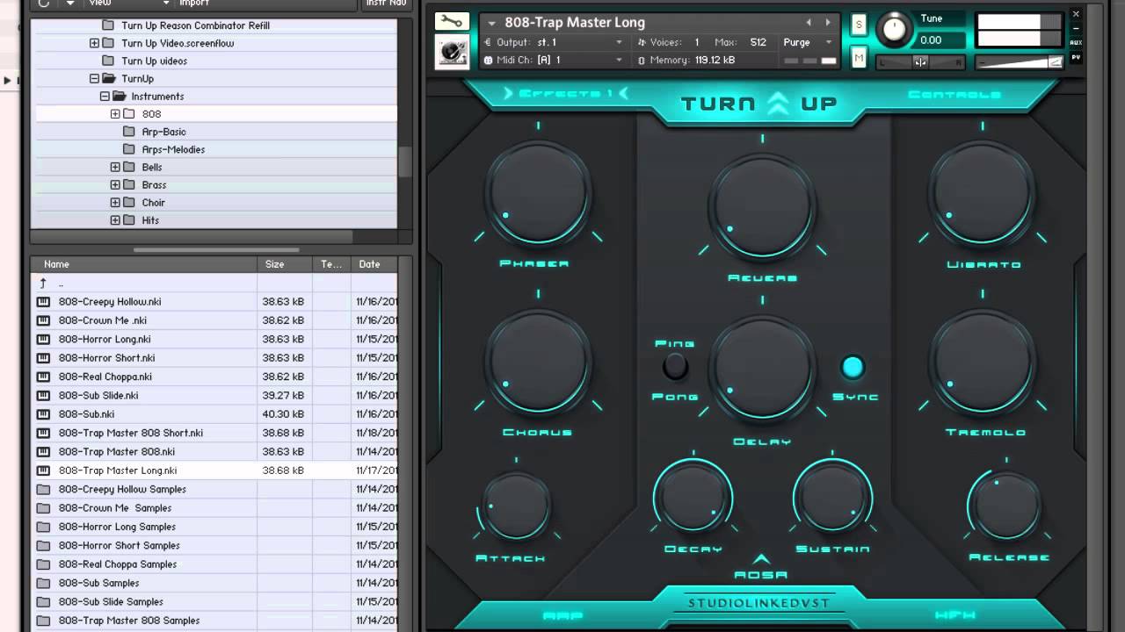This screenshot has height=632, width=1125.
Task: Click the Reverb knob
Action: click(762, 207)
